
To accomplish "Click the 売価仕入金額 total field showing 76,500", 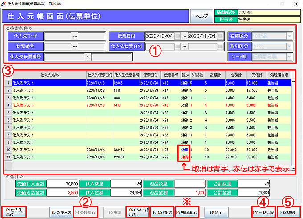I will click(62, 184).
